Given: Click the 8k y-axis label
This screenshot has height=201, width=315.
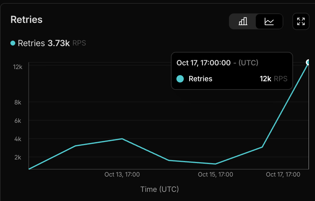Looking at the screenshot, I should pyautogui.click(x=18, y=102).
